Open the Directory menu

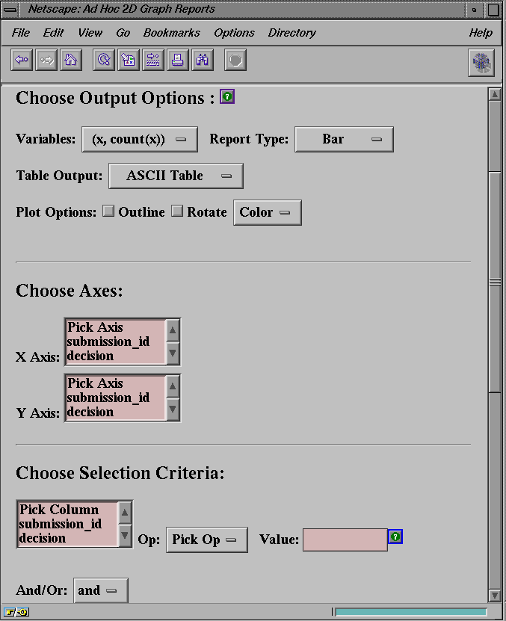click(291, 33)
